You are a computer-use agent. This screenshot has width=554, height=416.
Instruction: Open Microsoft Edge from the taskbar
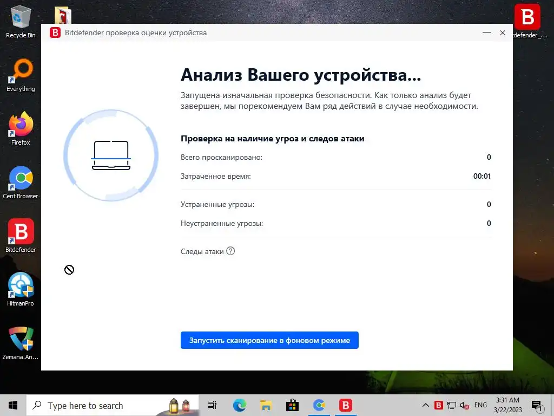click(239, 405)
